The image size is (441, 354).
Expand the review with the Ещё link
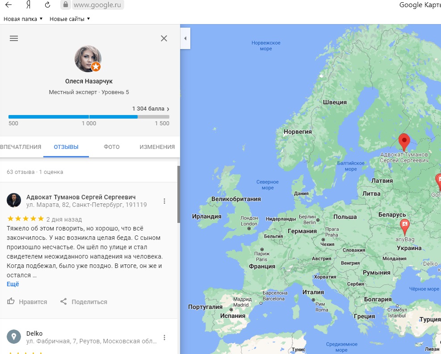tap(13, 284)
